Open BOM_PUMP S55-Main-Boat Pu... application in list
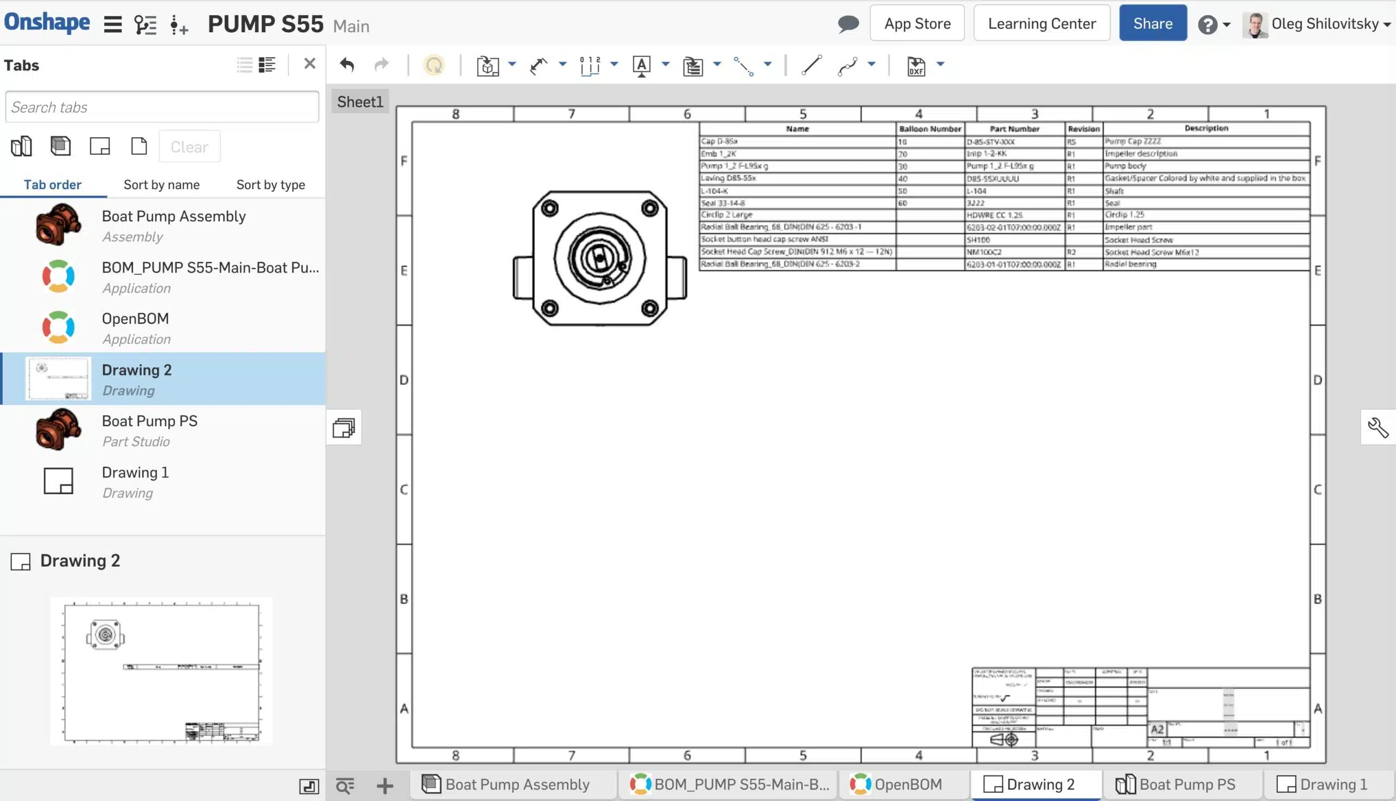Viewport: 1396px width, 801px height. click(x=163, y=277)
